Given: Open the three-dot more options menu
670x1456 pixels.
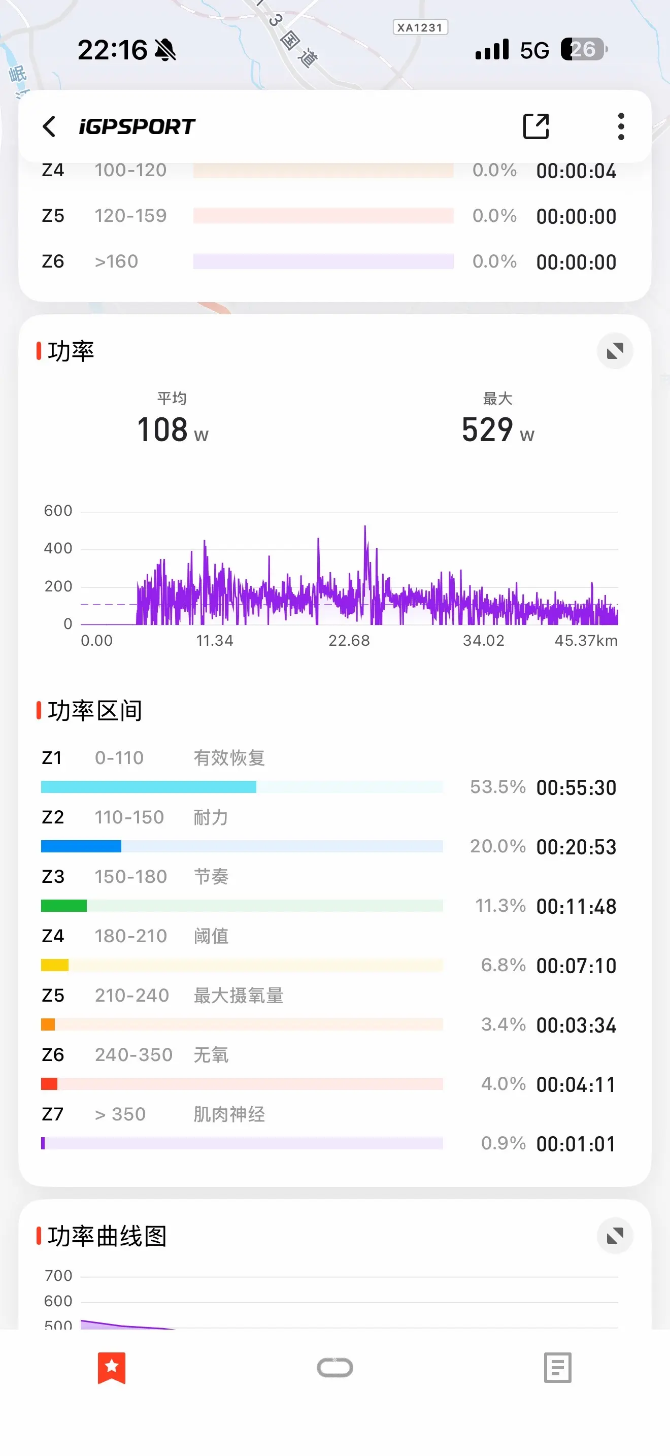Looking at the screenshot, I should tap(621, 126).
